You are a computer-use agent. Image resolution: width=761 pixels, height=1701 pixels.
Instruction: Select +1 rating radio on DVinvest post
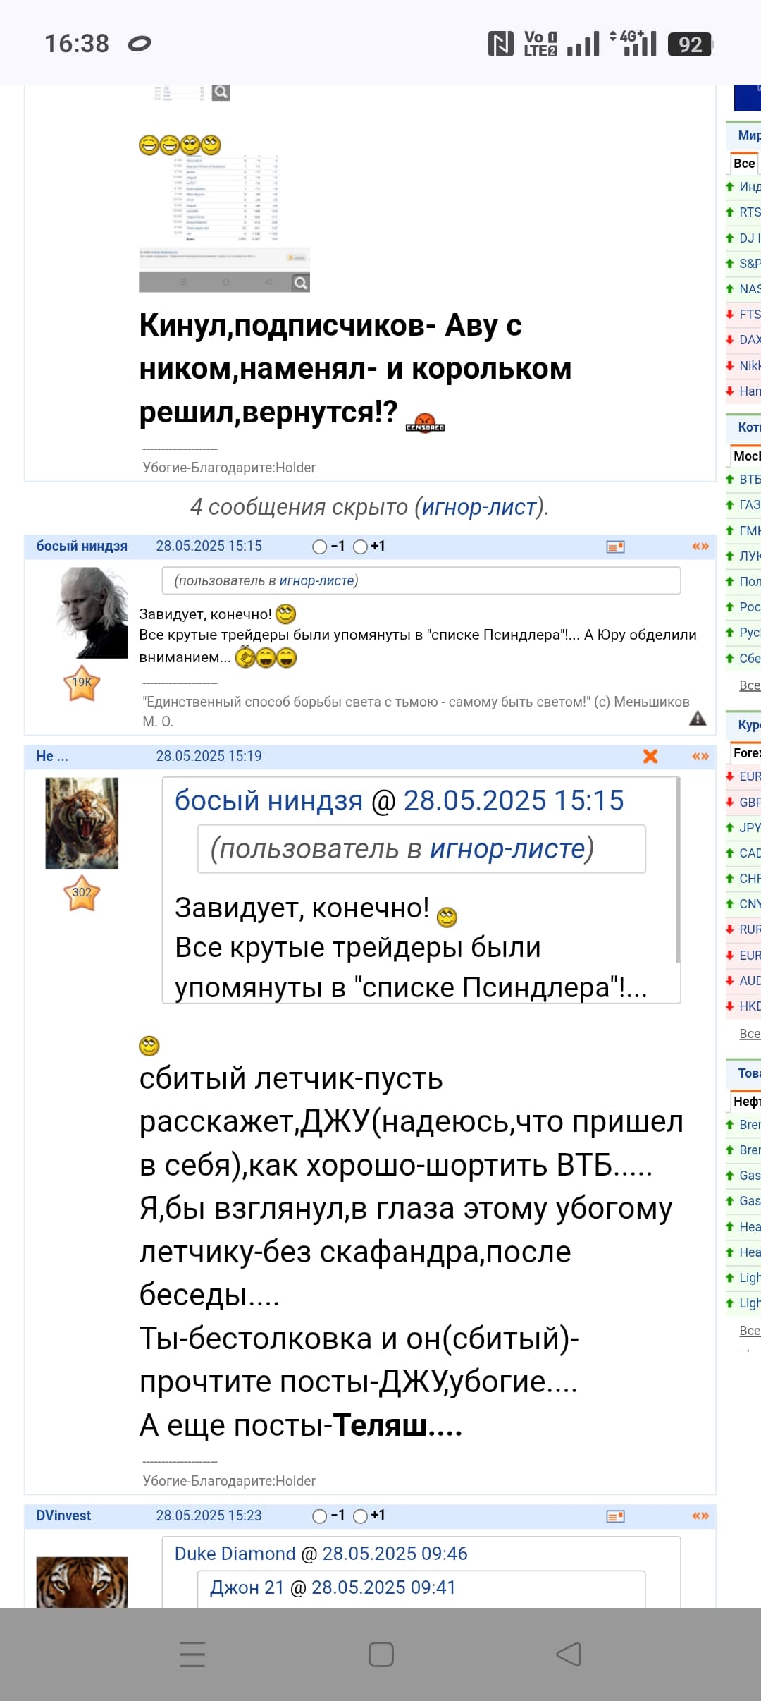(360, 1516)
